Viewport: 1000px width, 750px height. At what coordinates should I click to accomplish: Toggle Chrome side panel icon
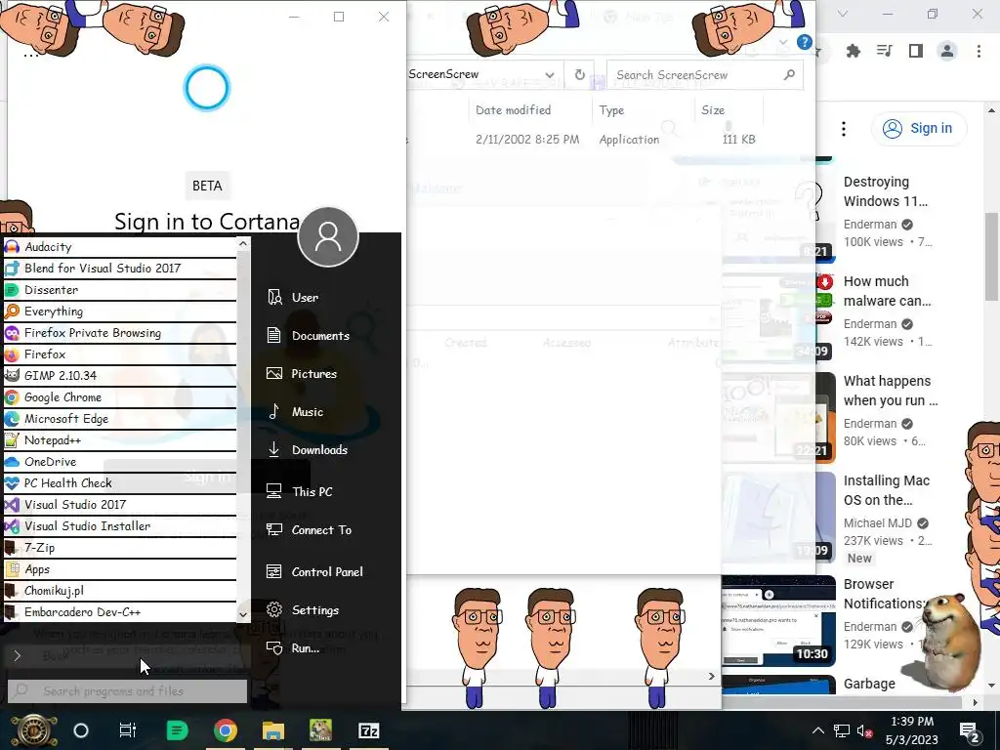click(916, 51)
